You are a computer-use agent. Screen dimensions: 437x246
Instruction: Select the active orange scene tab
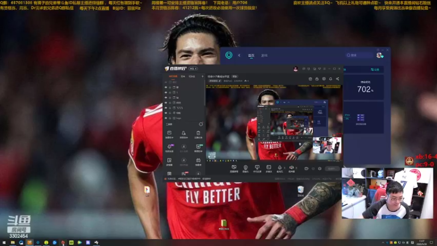(x=173, y=76)
